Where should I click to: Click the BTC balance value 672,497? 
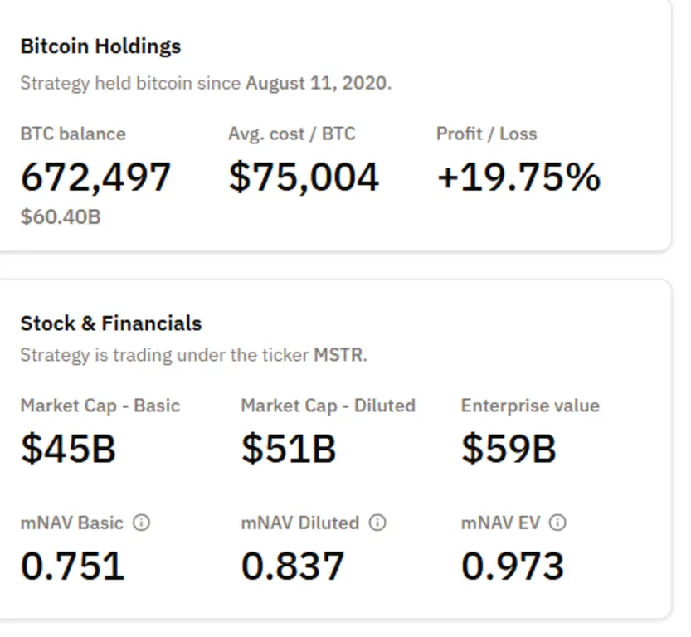[x=95, y=177]
